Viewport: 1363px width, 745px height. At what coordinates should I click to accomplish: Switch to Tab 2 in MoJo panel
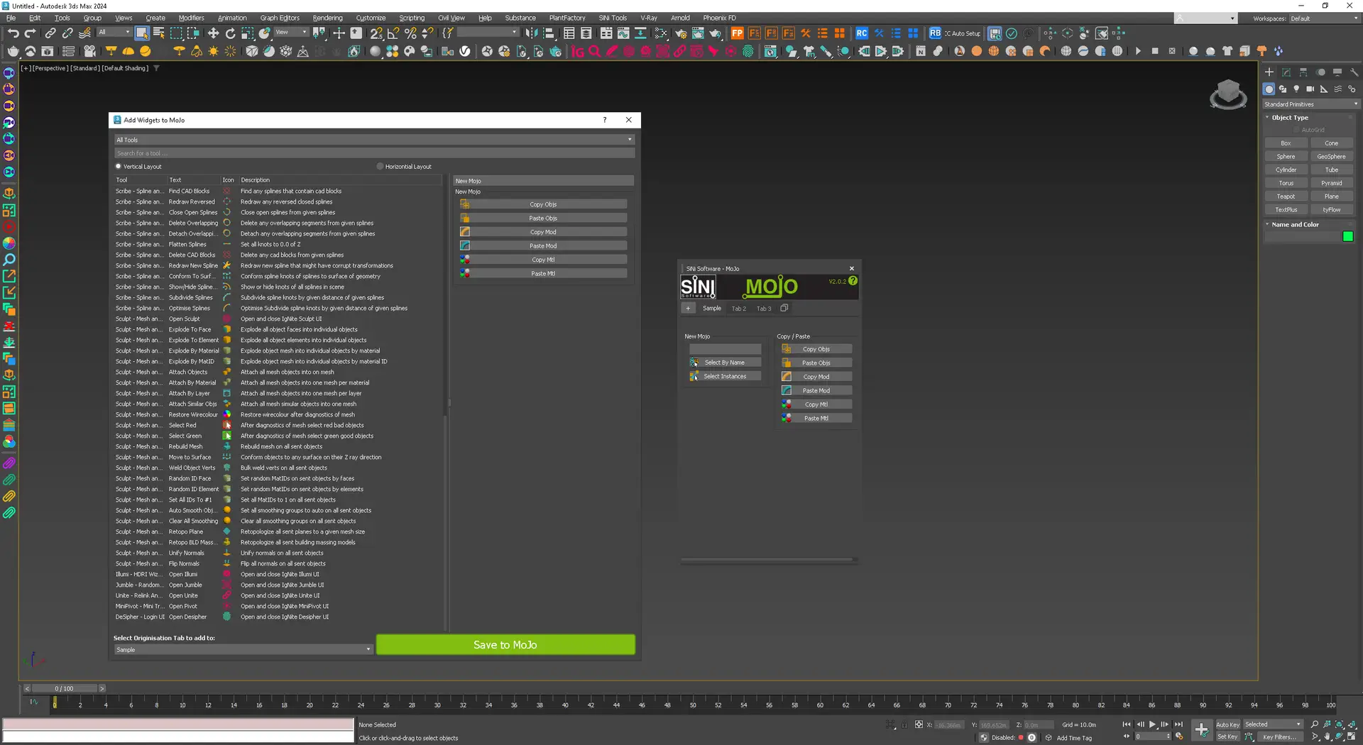[738, 309]
